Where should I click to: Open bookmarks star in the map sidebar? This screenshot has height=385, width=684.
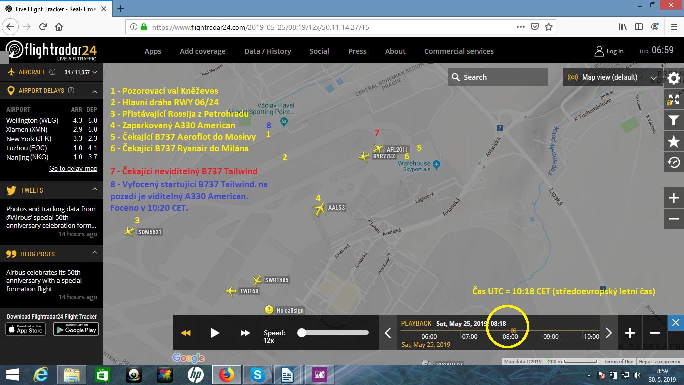674,142
